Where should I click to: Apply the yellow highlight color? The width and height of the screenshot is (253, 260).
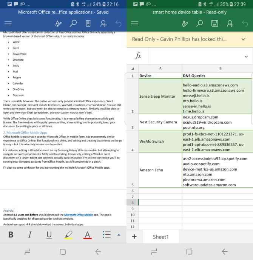68,235
